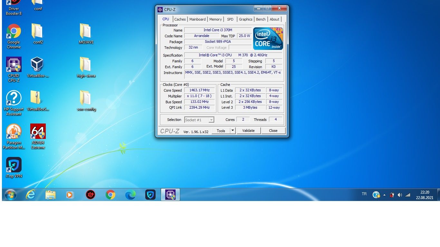Click the 'Socket 989 rPGA' package value
The image size is (440, 247).
[x=218, y=41]
